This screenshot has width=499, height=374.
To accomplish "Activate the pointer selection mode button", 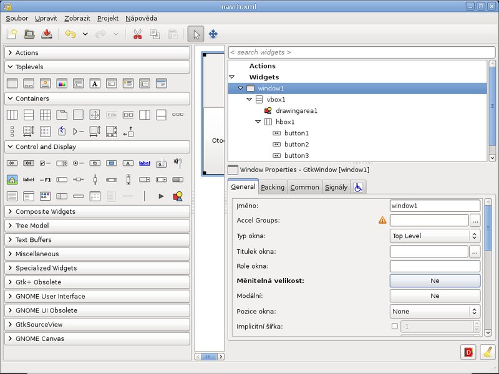I will tap(196, 34).
